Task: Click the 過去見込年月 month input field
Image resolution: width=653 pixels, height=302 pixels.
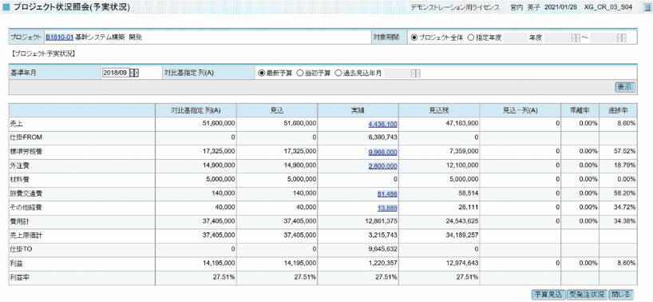Action: [x=398, y=73]
